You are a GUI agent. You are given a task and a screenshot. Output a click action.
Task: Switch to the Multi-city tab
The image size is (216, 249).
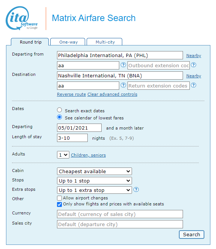105,42
